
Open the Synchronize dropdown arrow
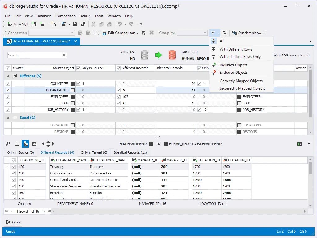(265, 33)
